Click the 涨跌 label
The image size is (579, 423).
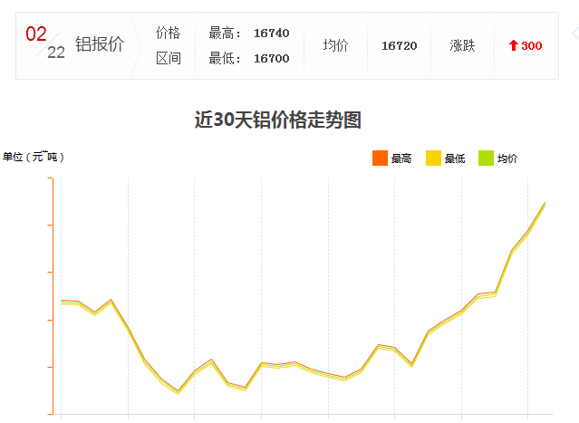[462, 45]
